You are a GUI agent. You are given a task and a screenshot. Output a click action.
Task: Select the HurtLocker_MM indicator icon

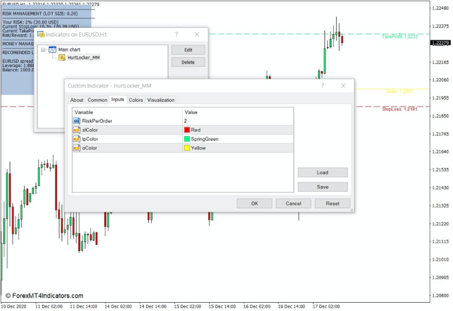coord(62,58)
